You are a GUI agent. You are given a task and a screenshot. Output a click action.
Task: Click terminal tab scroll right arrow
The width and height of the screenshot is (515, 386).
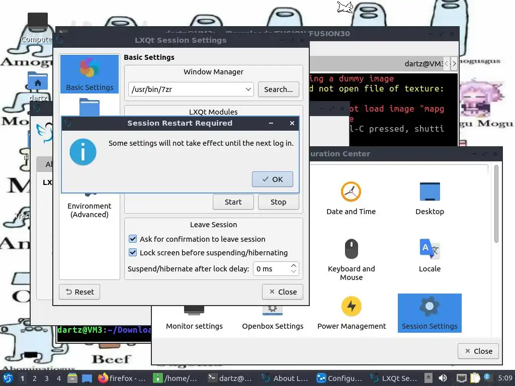point(454,64)
